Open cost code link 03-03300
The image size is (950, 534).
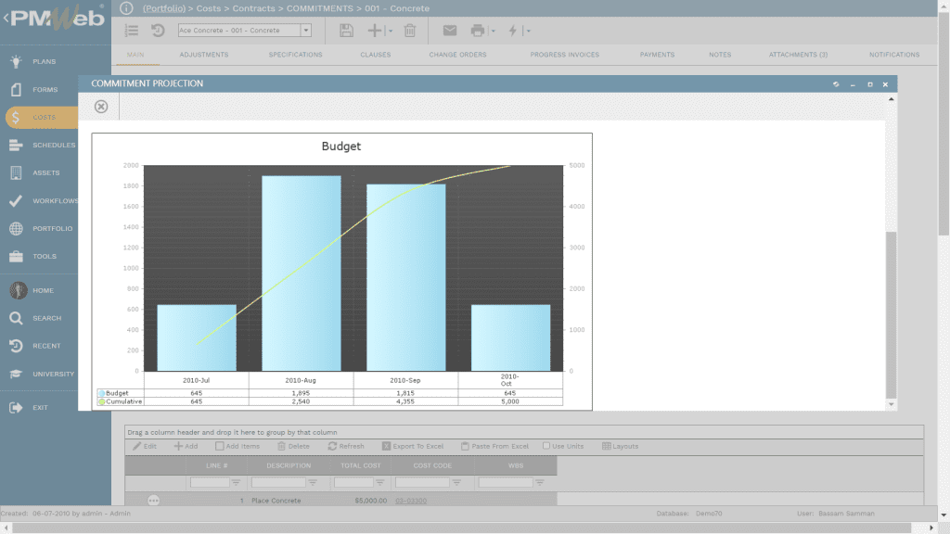click(x=411, y=501)
